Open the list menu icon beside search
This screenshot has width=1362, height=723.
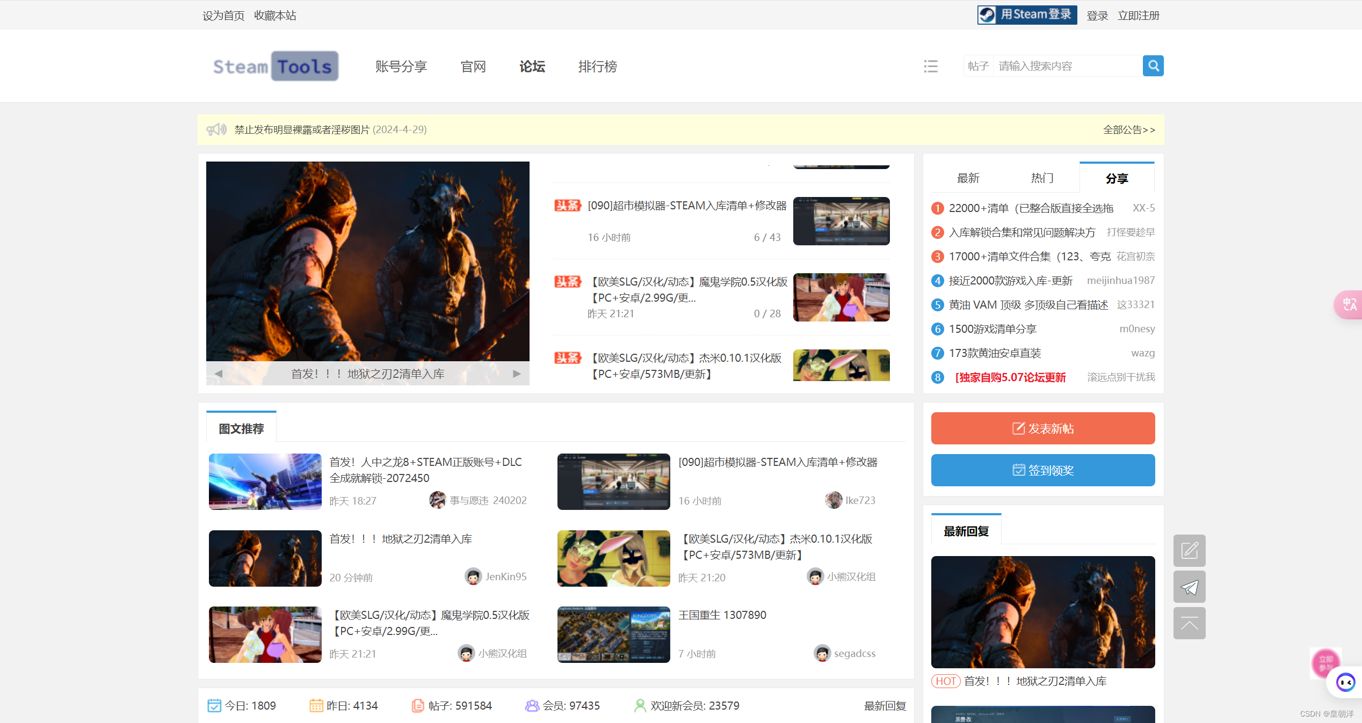tap(931, 66)
